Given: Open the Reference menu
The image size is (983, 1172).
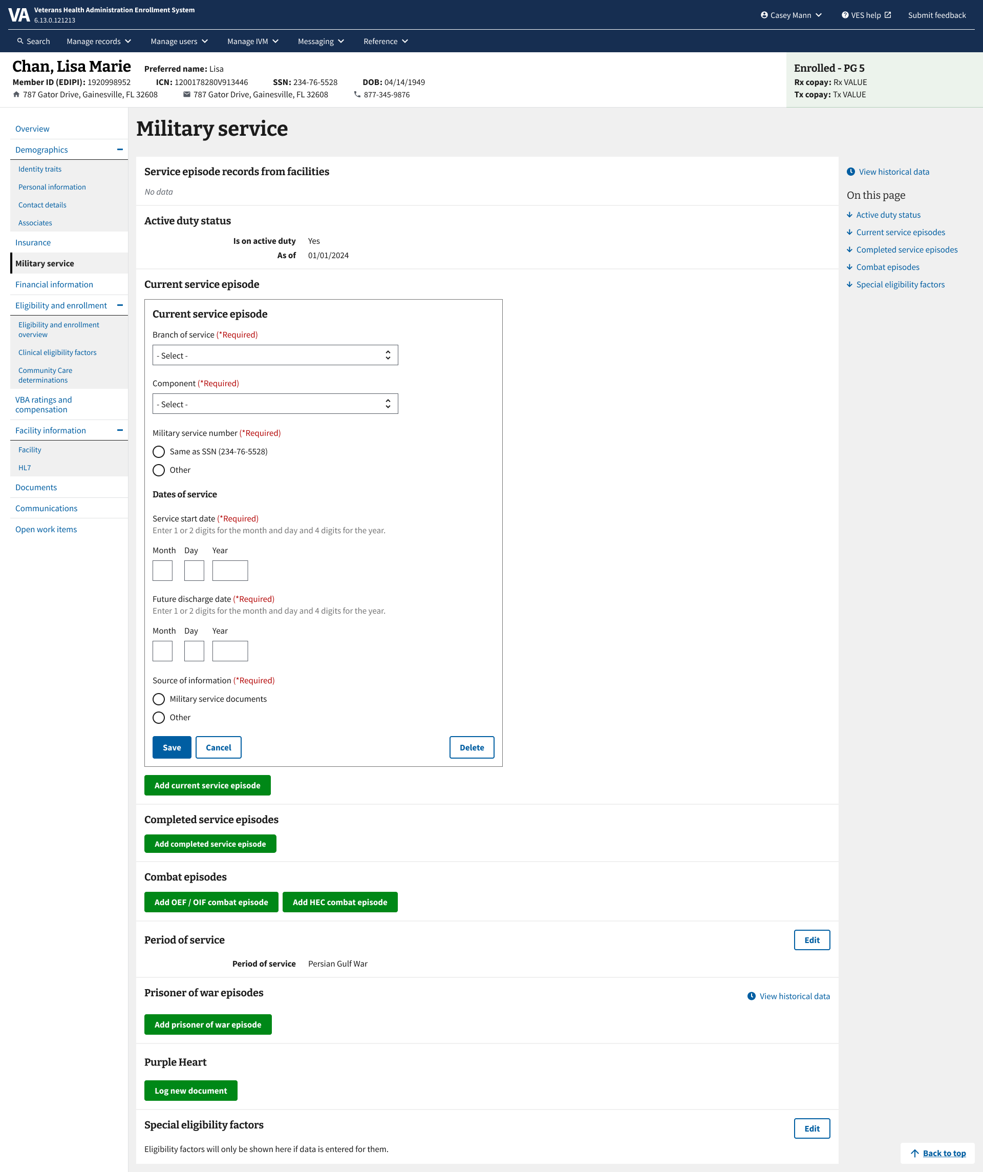Looking at the screenshot, I should click(386, 41).
